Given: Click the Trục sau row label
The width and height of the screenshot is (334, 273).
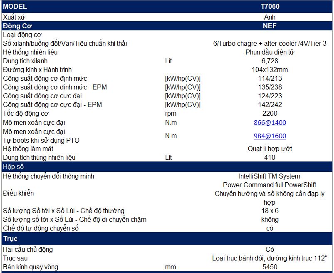Looking at the screenshot, I should 15,258.
